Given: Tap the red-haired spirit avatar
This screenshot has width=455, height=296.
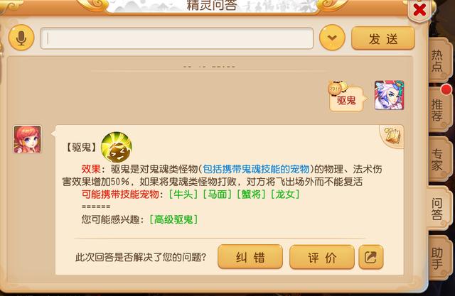Looking at the screenshot, I should point(28,139).
